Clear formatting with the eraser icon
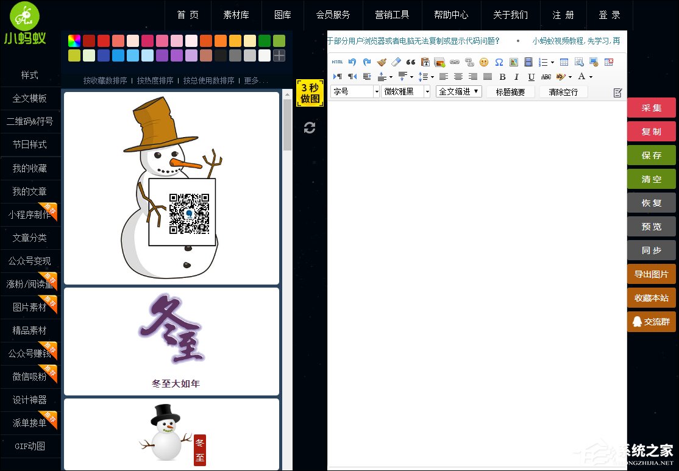679x471 pixels. click(x=396, y=62)
